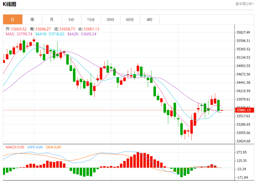Click the 125.35 MACD axis label
Image resolution: width=256 pixels, height=181 pixels.
(x=241, y=161)
